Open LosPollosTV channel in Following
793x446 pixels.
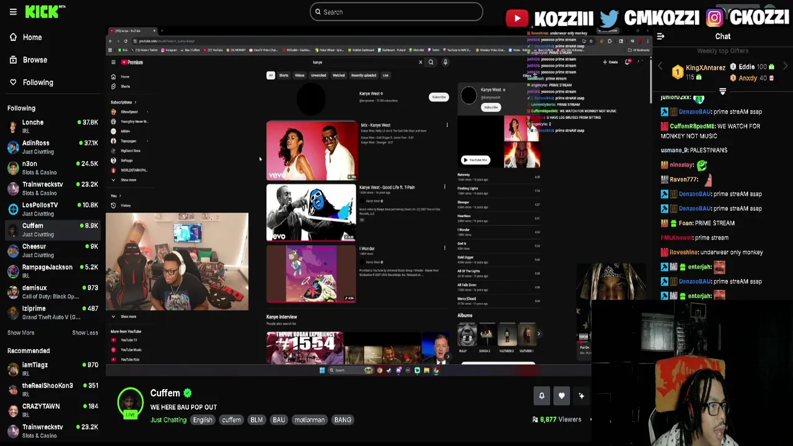(x=53, y=209)
